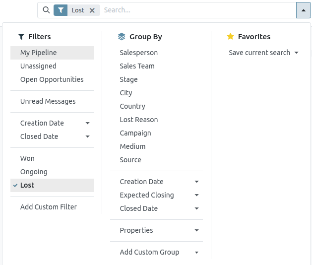This screenshot has width=312, height=265.
Task: Enable the Unread Messages filter
Action: click(x=48, y=101)
